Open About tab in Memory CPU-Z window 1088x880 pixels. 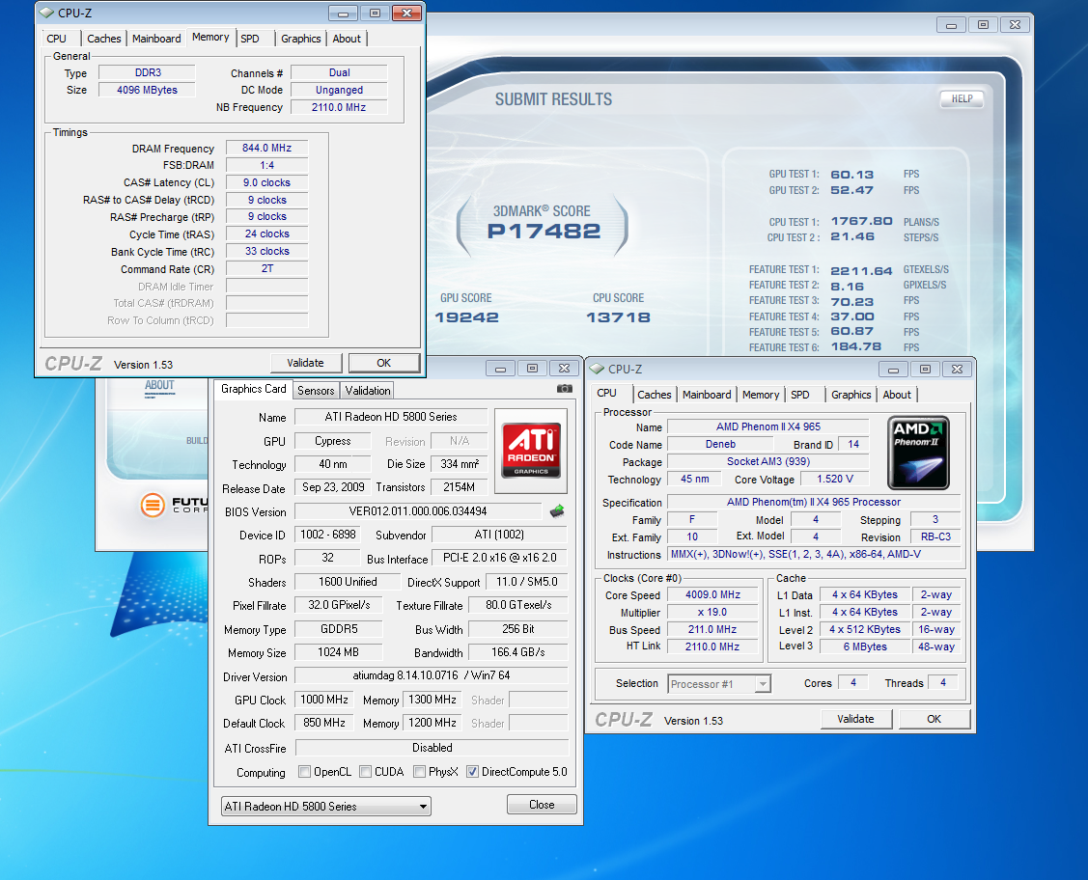point(347,39)
